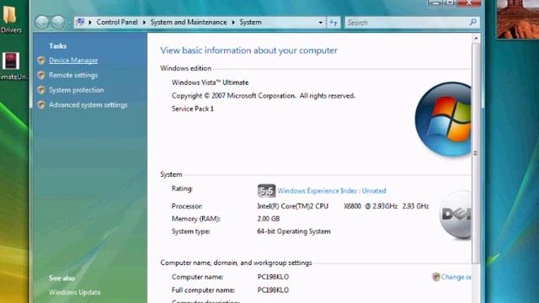Click the shield icon beside Device Manager
This screenshot has width=539, height=303.
(x=41, y=61)
